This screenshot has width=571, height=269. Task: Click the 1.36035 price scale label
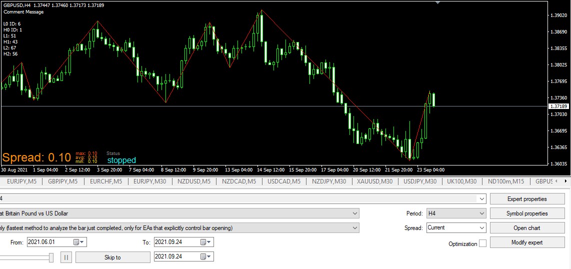click(559, 163)
